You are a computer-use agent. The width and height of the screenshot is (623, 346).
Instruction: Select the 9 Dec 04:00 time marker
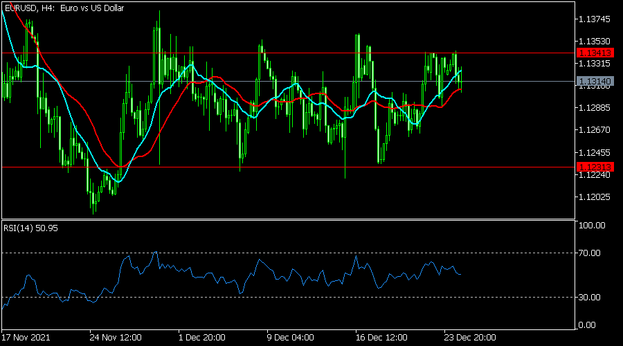tap(291, 338)
